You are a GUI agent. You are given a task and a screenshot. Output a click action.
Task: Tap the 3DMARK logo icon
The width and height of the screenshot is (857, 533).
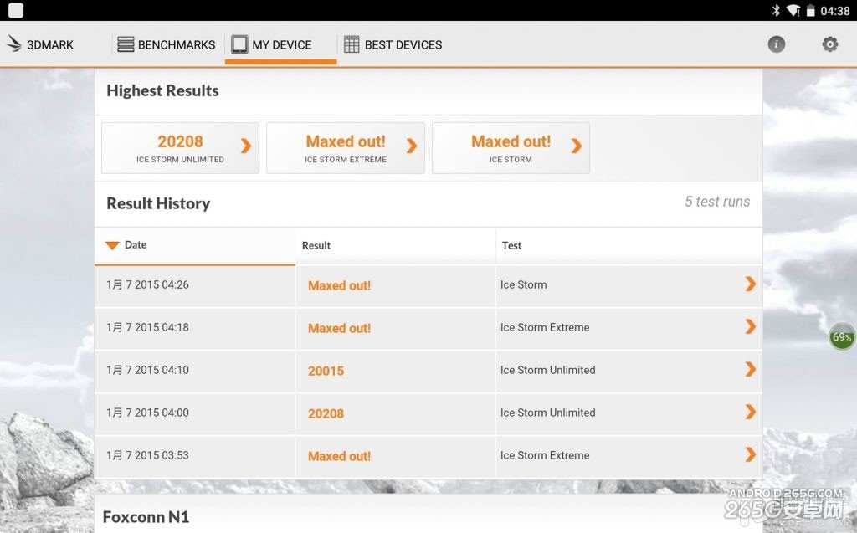(x=14, y=44)
